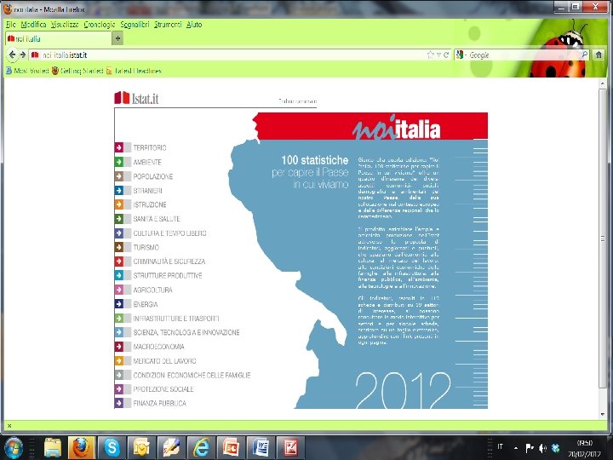This screenshot has width=613, height=460.
Task: Click the brown arrow icon beside TURISMO
Action: (119, 247)
